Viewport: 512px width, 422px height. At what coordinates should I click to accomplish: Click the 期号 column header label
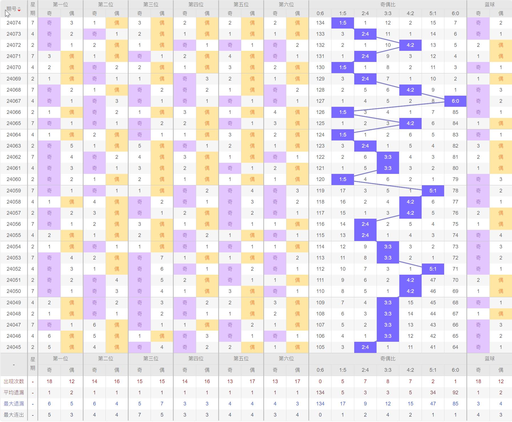point(11,9)
